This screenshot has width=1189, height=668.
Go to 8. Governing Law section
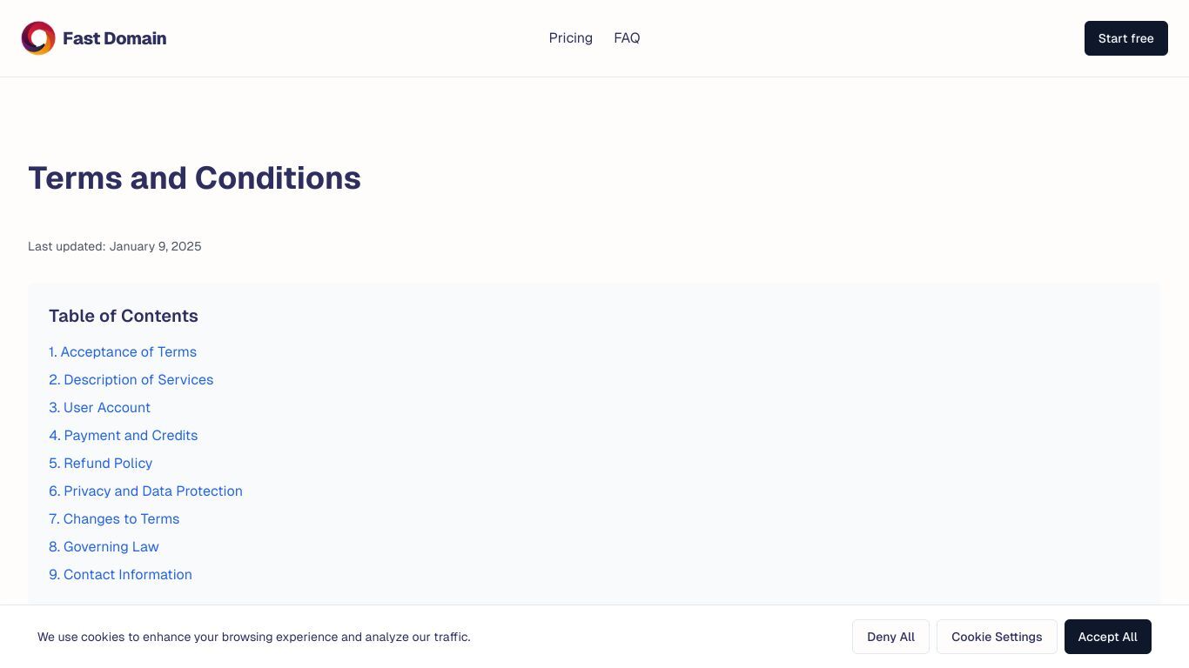coord(104,547)
